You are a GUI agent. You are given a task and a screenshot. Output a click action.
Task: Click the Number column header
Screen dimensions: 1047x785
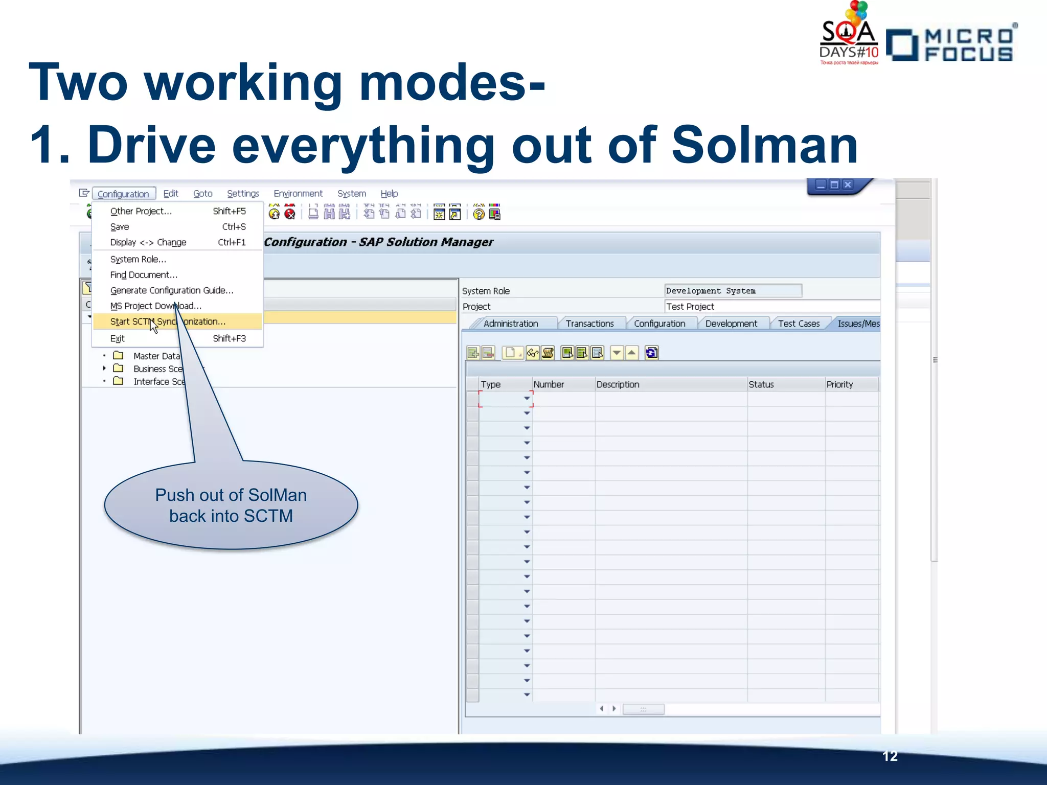click(x=563, y=384)
